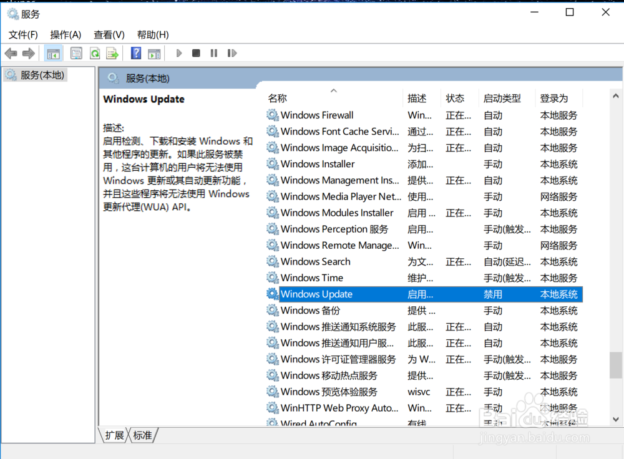Image resolution: width=624 pixels, height=459 pixels.
Task: Click the wisvc description cell
Action: click(x=419, y=392)
